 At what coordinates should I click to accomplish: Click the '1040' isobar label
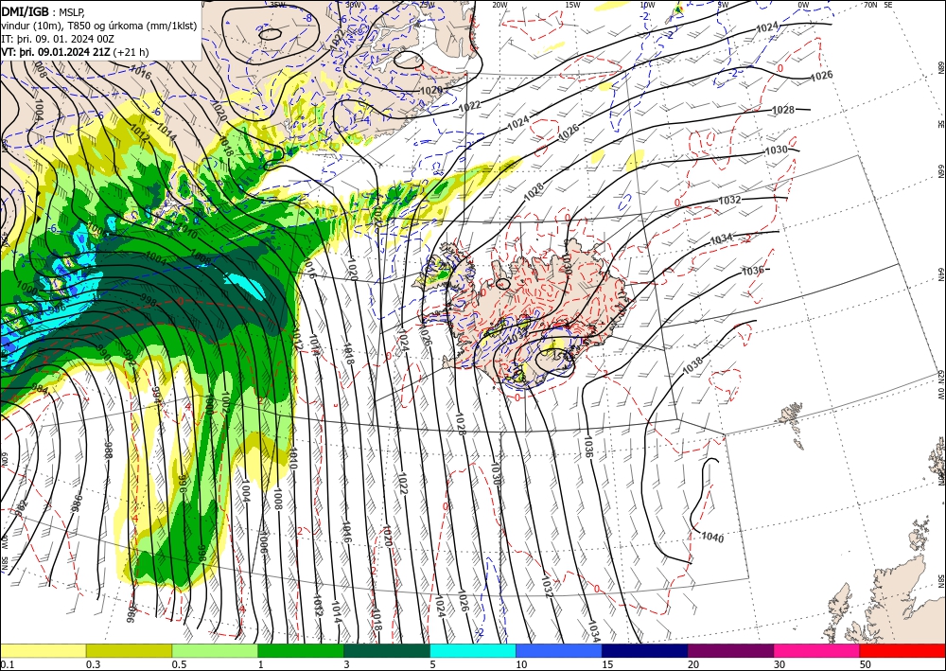pyautogui.click(x=712, y=537)
